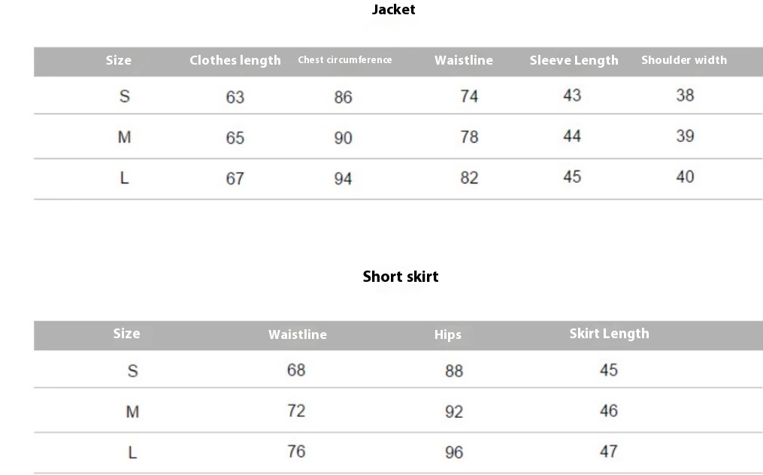Image resolution: width=763 pixels, height=475 pixels.
Task: Click the Short skirt heading
Action: (401, 277)
